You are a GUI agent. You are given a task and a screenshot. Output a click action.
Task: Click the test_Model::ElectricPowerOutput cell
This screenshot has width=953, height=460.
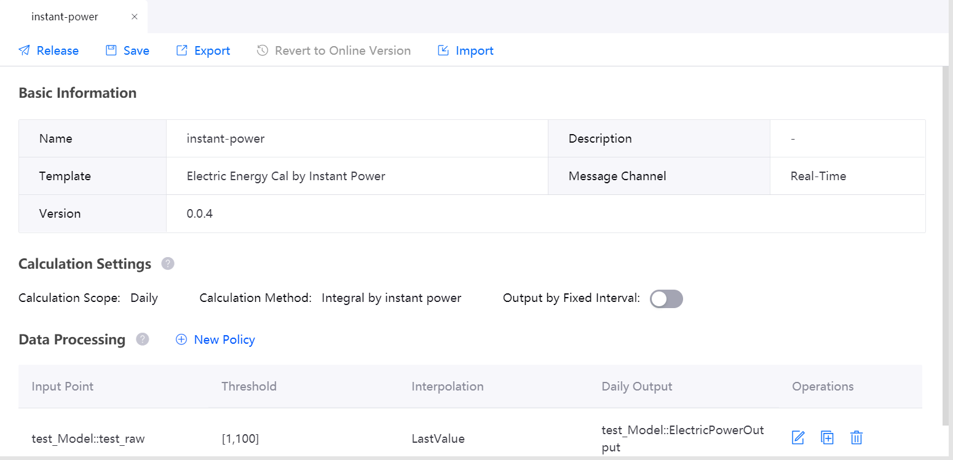pyautogui.click(x=682, y=438)
